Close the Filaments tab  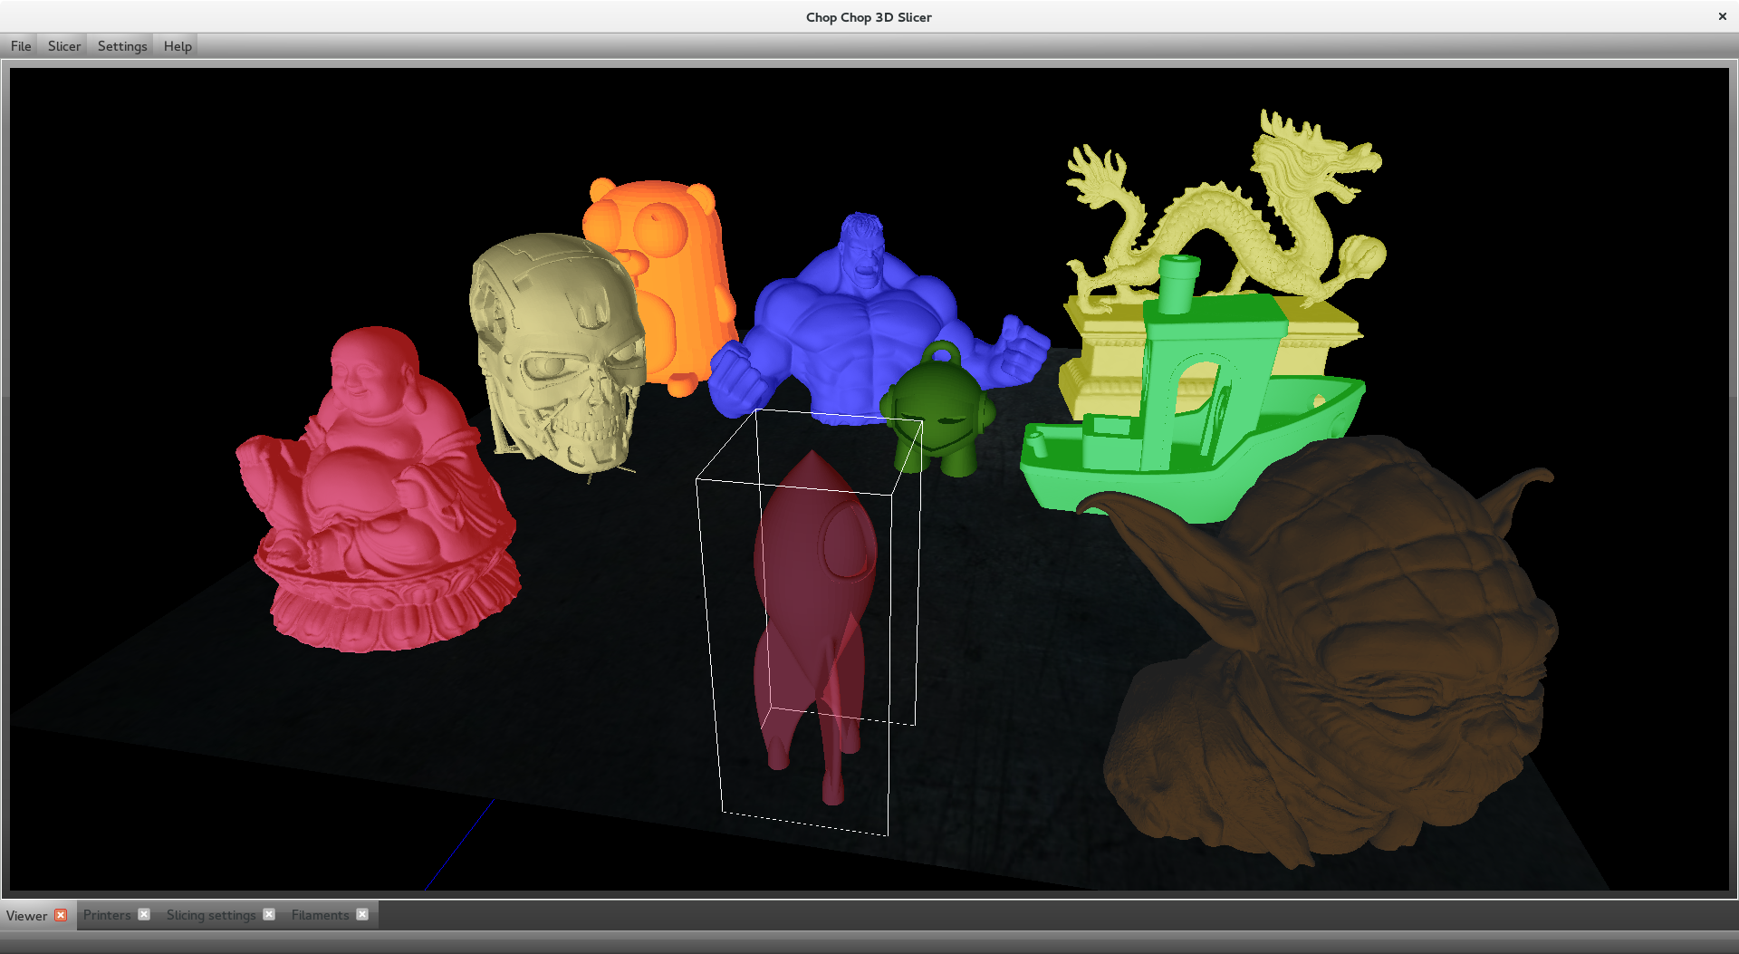tap(362, 914)
